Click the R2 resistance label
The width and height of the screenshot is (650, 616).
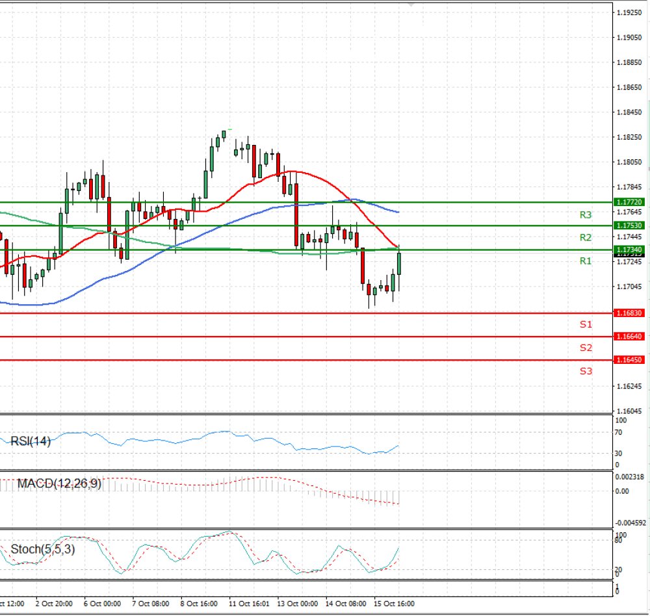(x=586, y=238)
